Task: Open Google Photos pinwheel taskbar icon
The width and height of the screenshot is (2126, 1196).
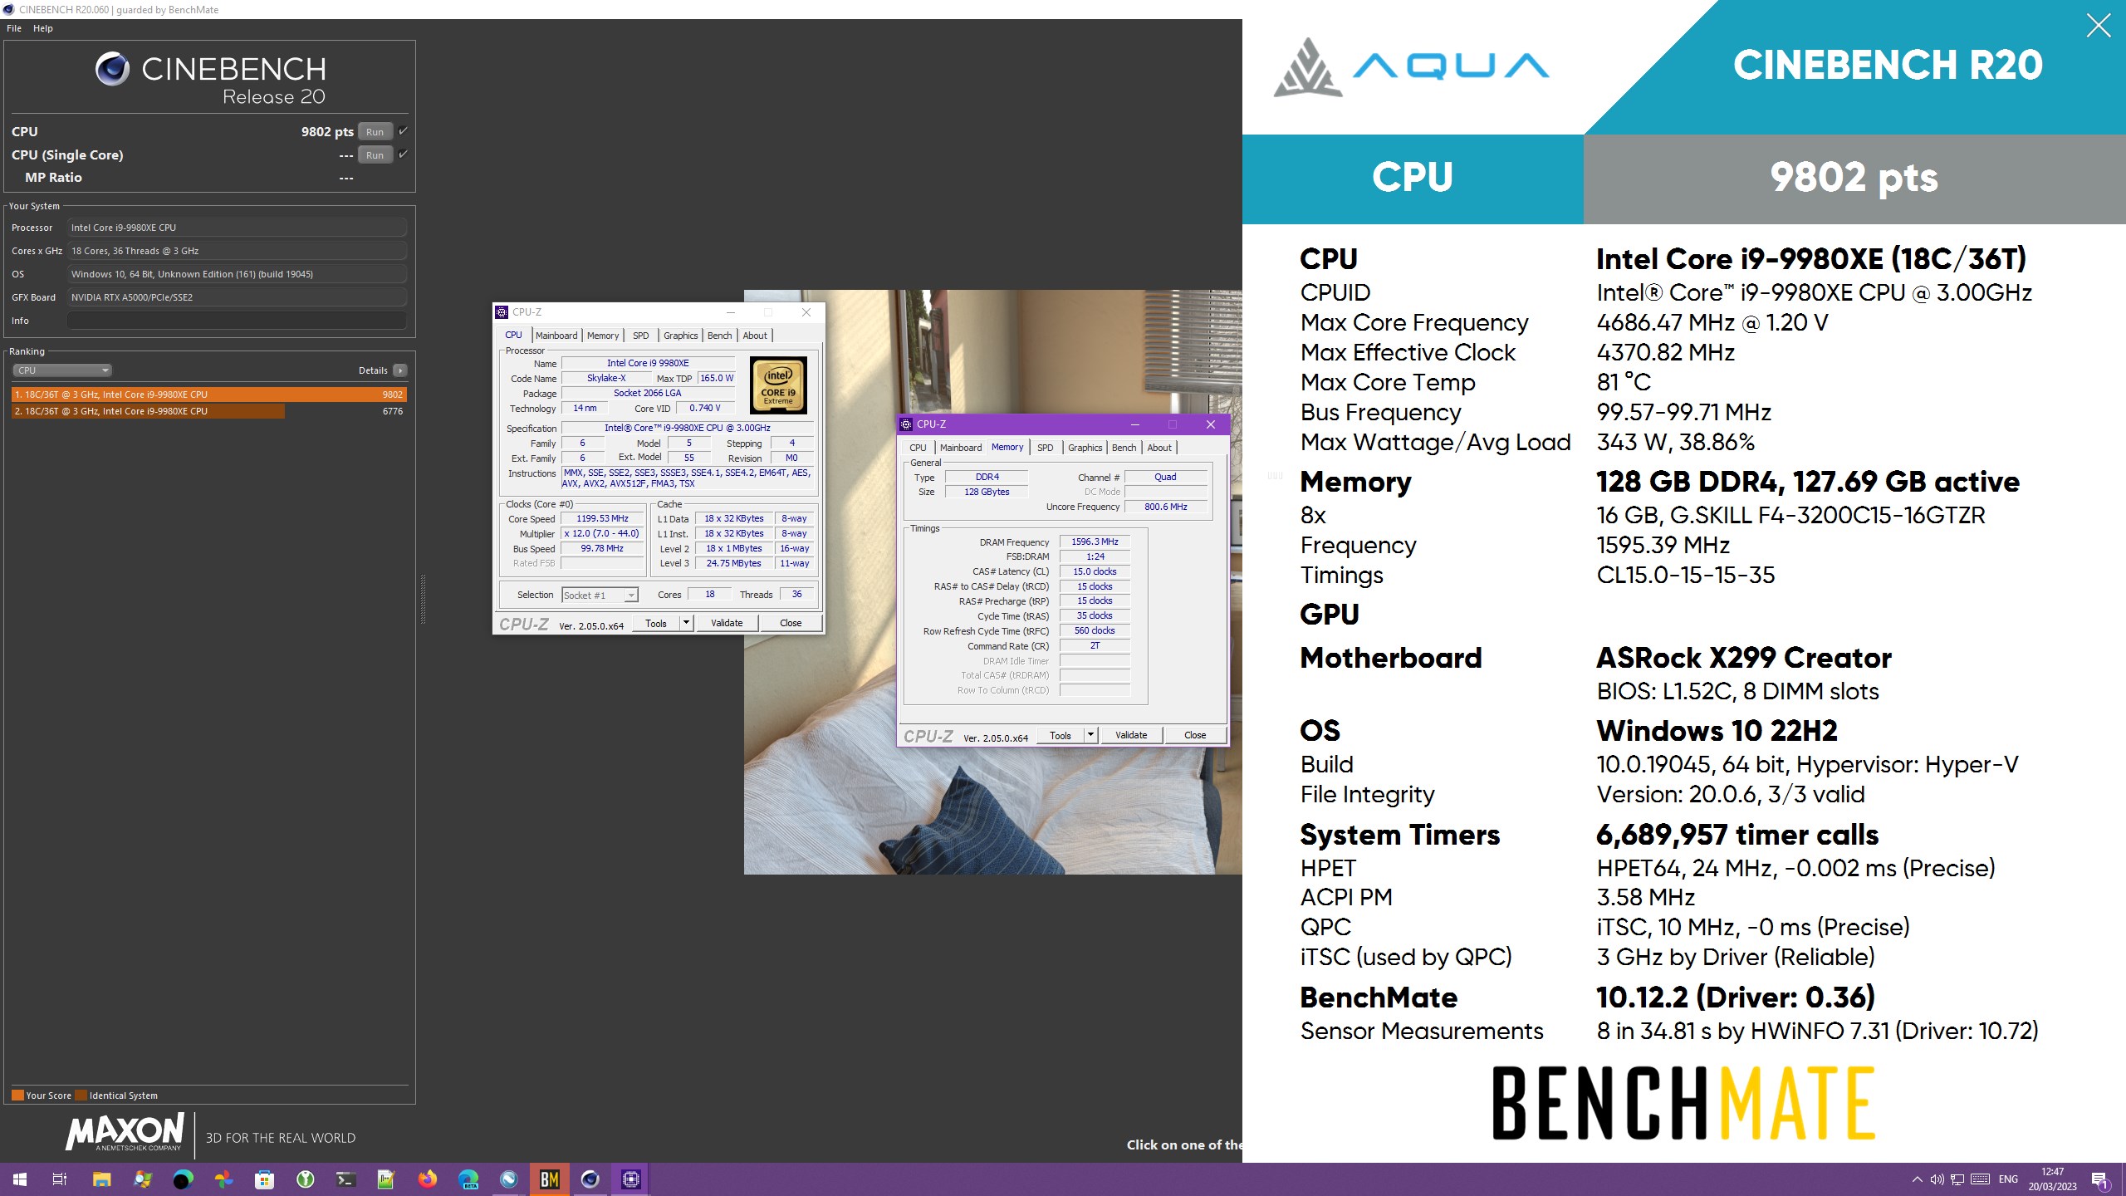Action: (x=223, y=1179)
